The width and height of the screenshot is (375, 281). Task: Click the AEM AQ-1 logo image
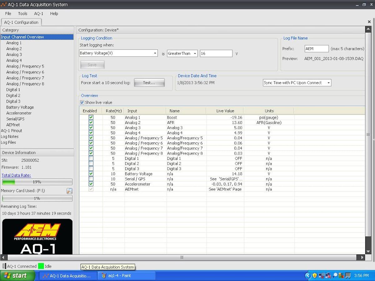37,236
